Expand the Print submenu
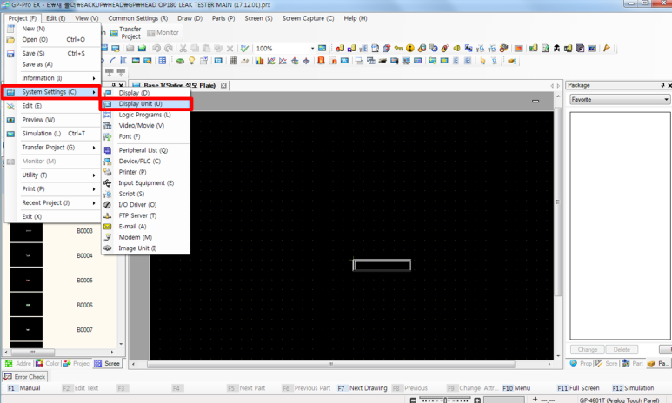 [x=52, y=188]
